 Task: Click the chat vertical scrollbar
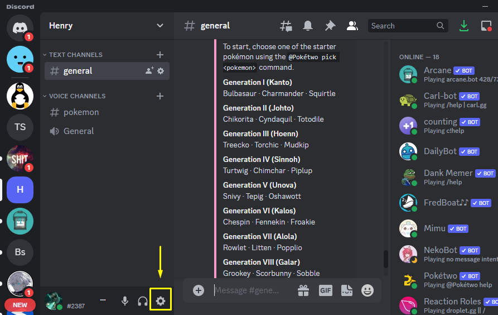386,259
